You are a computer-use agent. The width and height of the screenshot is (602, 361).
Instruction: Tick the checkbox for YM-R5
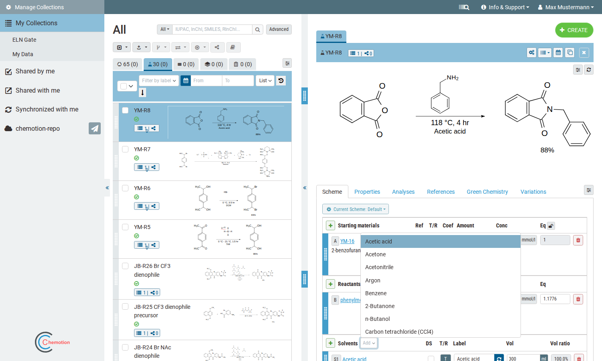[x=125, y=227]
